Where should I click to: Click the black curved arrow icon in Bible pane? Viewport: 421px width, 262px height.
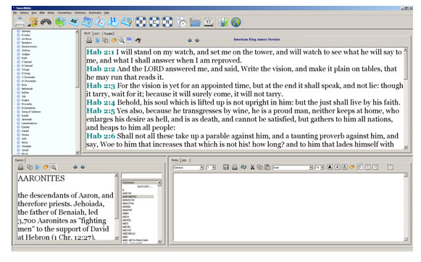(138, 41)
